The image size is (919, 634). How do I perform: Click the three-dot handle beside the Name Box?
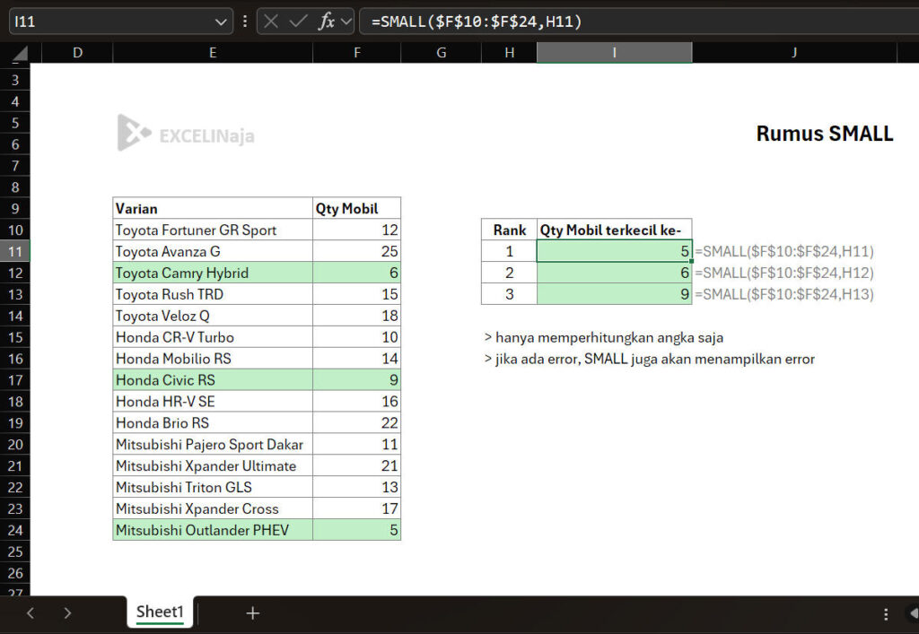pyautogui.click(x=244, y=22)
